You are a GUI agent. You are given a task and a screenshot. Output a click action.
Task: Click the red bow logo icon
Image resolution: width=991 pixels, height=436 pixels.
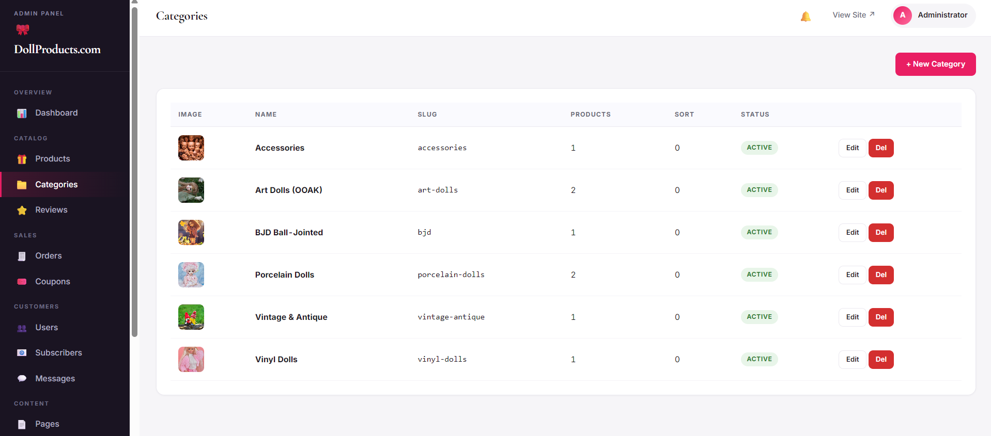click(x=23, y=30)
